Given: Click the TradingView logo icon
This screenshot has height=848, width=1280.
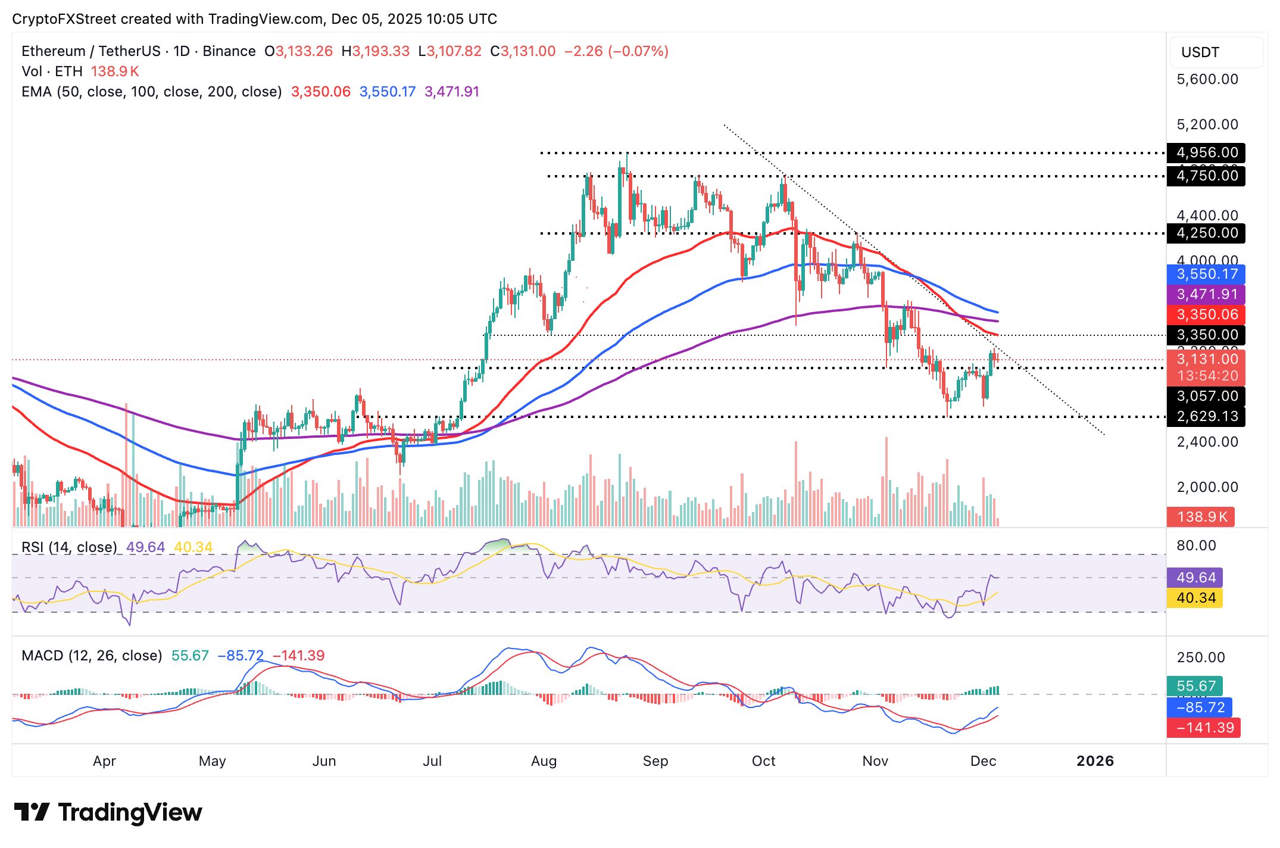Looking at the screenshot, I should [x=31, y=812].
